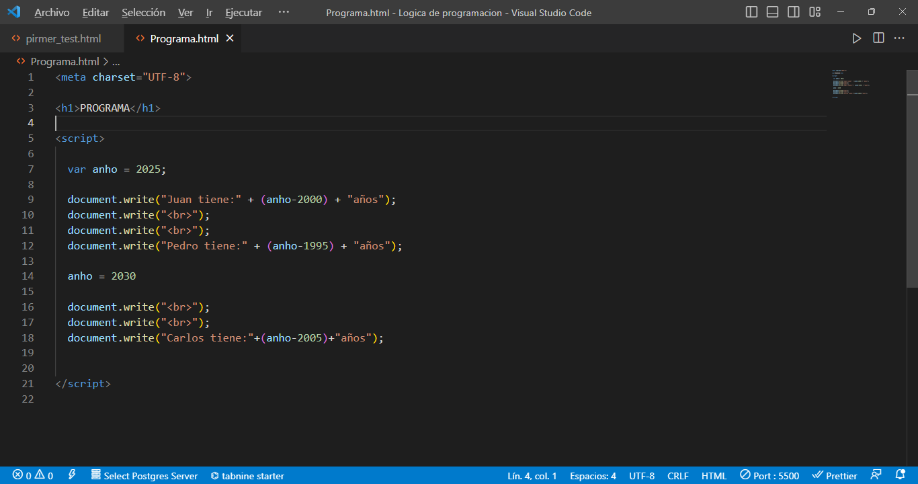Image resolution: width=918 pixels, height=484 pixels.
Task: Open notifications with the bell icon
Action: 901,475
